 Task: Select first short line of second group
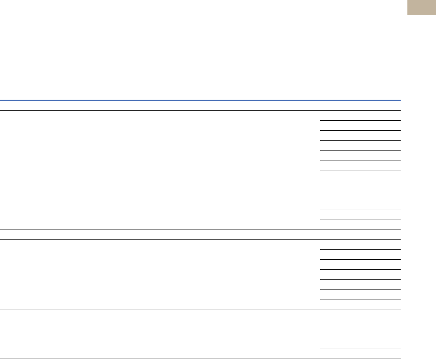tap(361, 190)
